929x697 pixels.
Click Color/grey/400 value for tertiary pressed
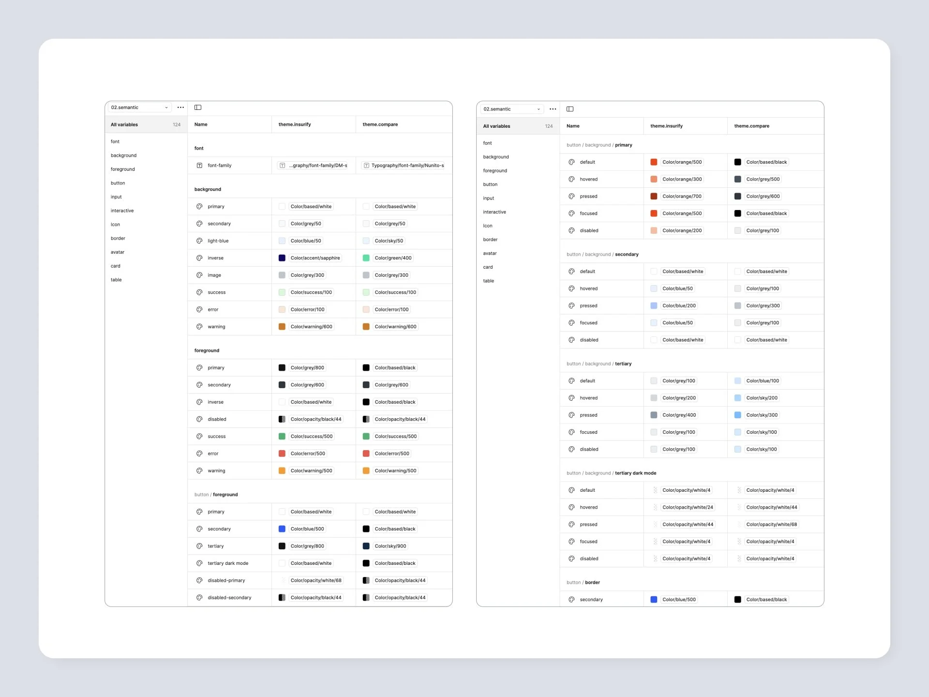click(679, 415)
